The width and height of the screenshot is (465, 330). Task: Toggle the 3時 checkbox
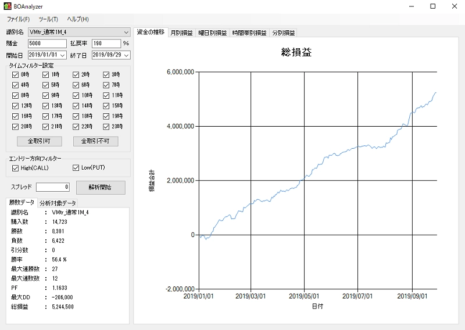pyautogui.click(x=106, y=75)
